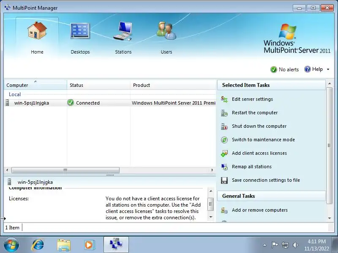Open the No alerts status link
The height and width of the screenshot is (253, 338).
coord(289,70)
